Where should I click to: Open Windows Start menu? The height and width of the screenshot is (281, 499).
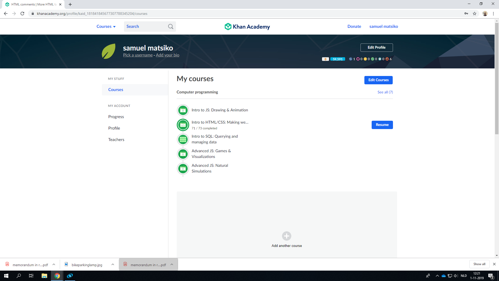coord(6,276)
